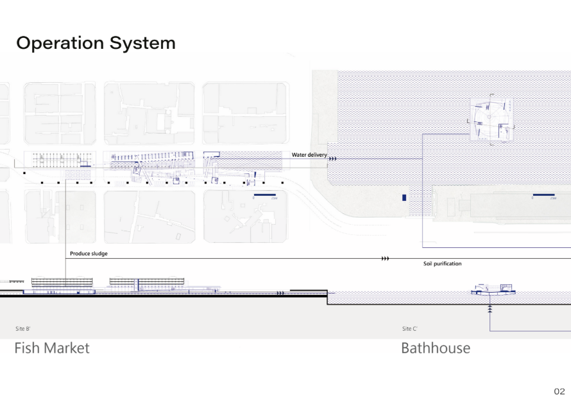Select the Soil purification label

pos(442,264)
